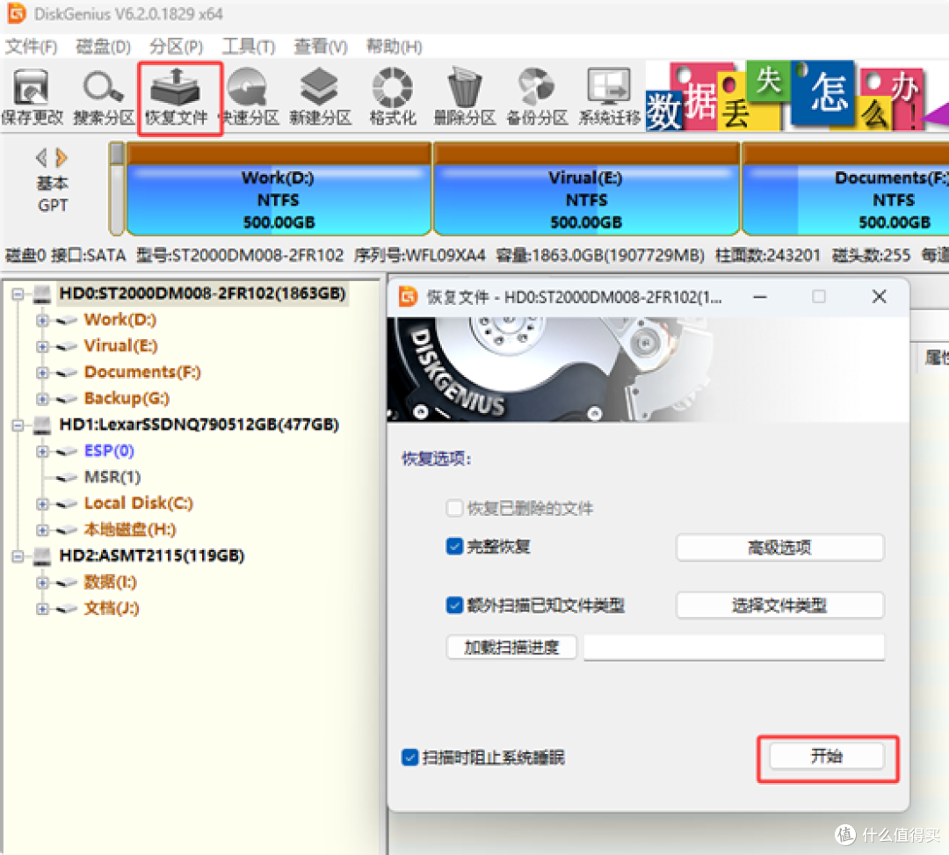
Task: Expand the Virual(E:) tree node
Action: [x=42, y=347]
